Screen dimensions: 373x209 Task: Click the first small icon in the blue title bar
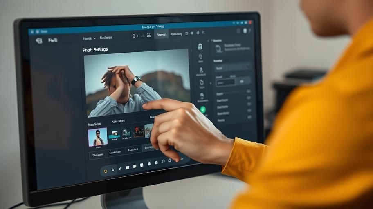(x=32, y=31)
